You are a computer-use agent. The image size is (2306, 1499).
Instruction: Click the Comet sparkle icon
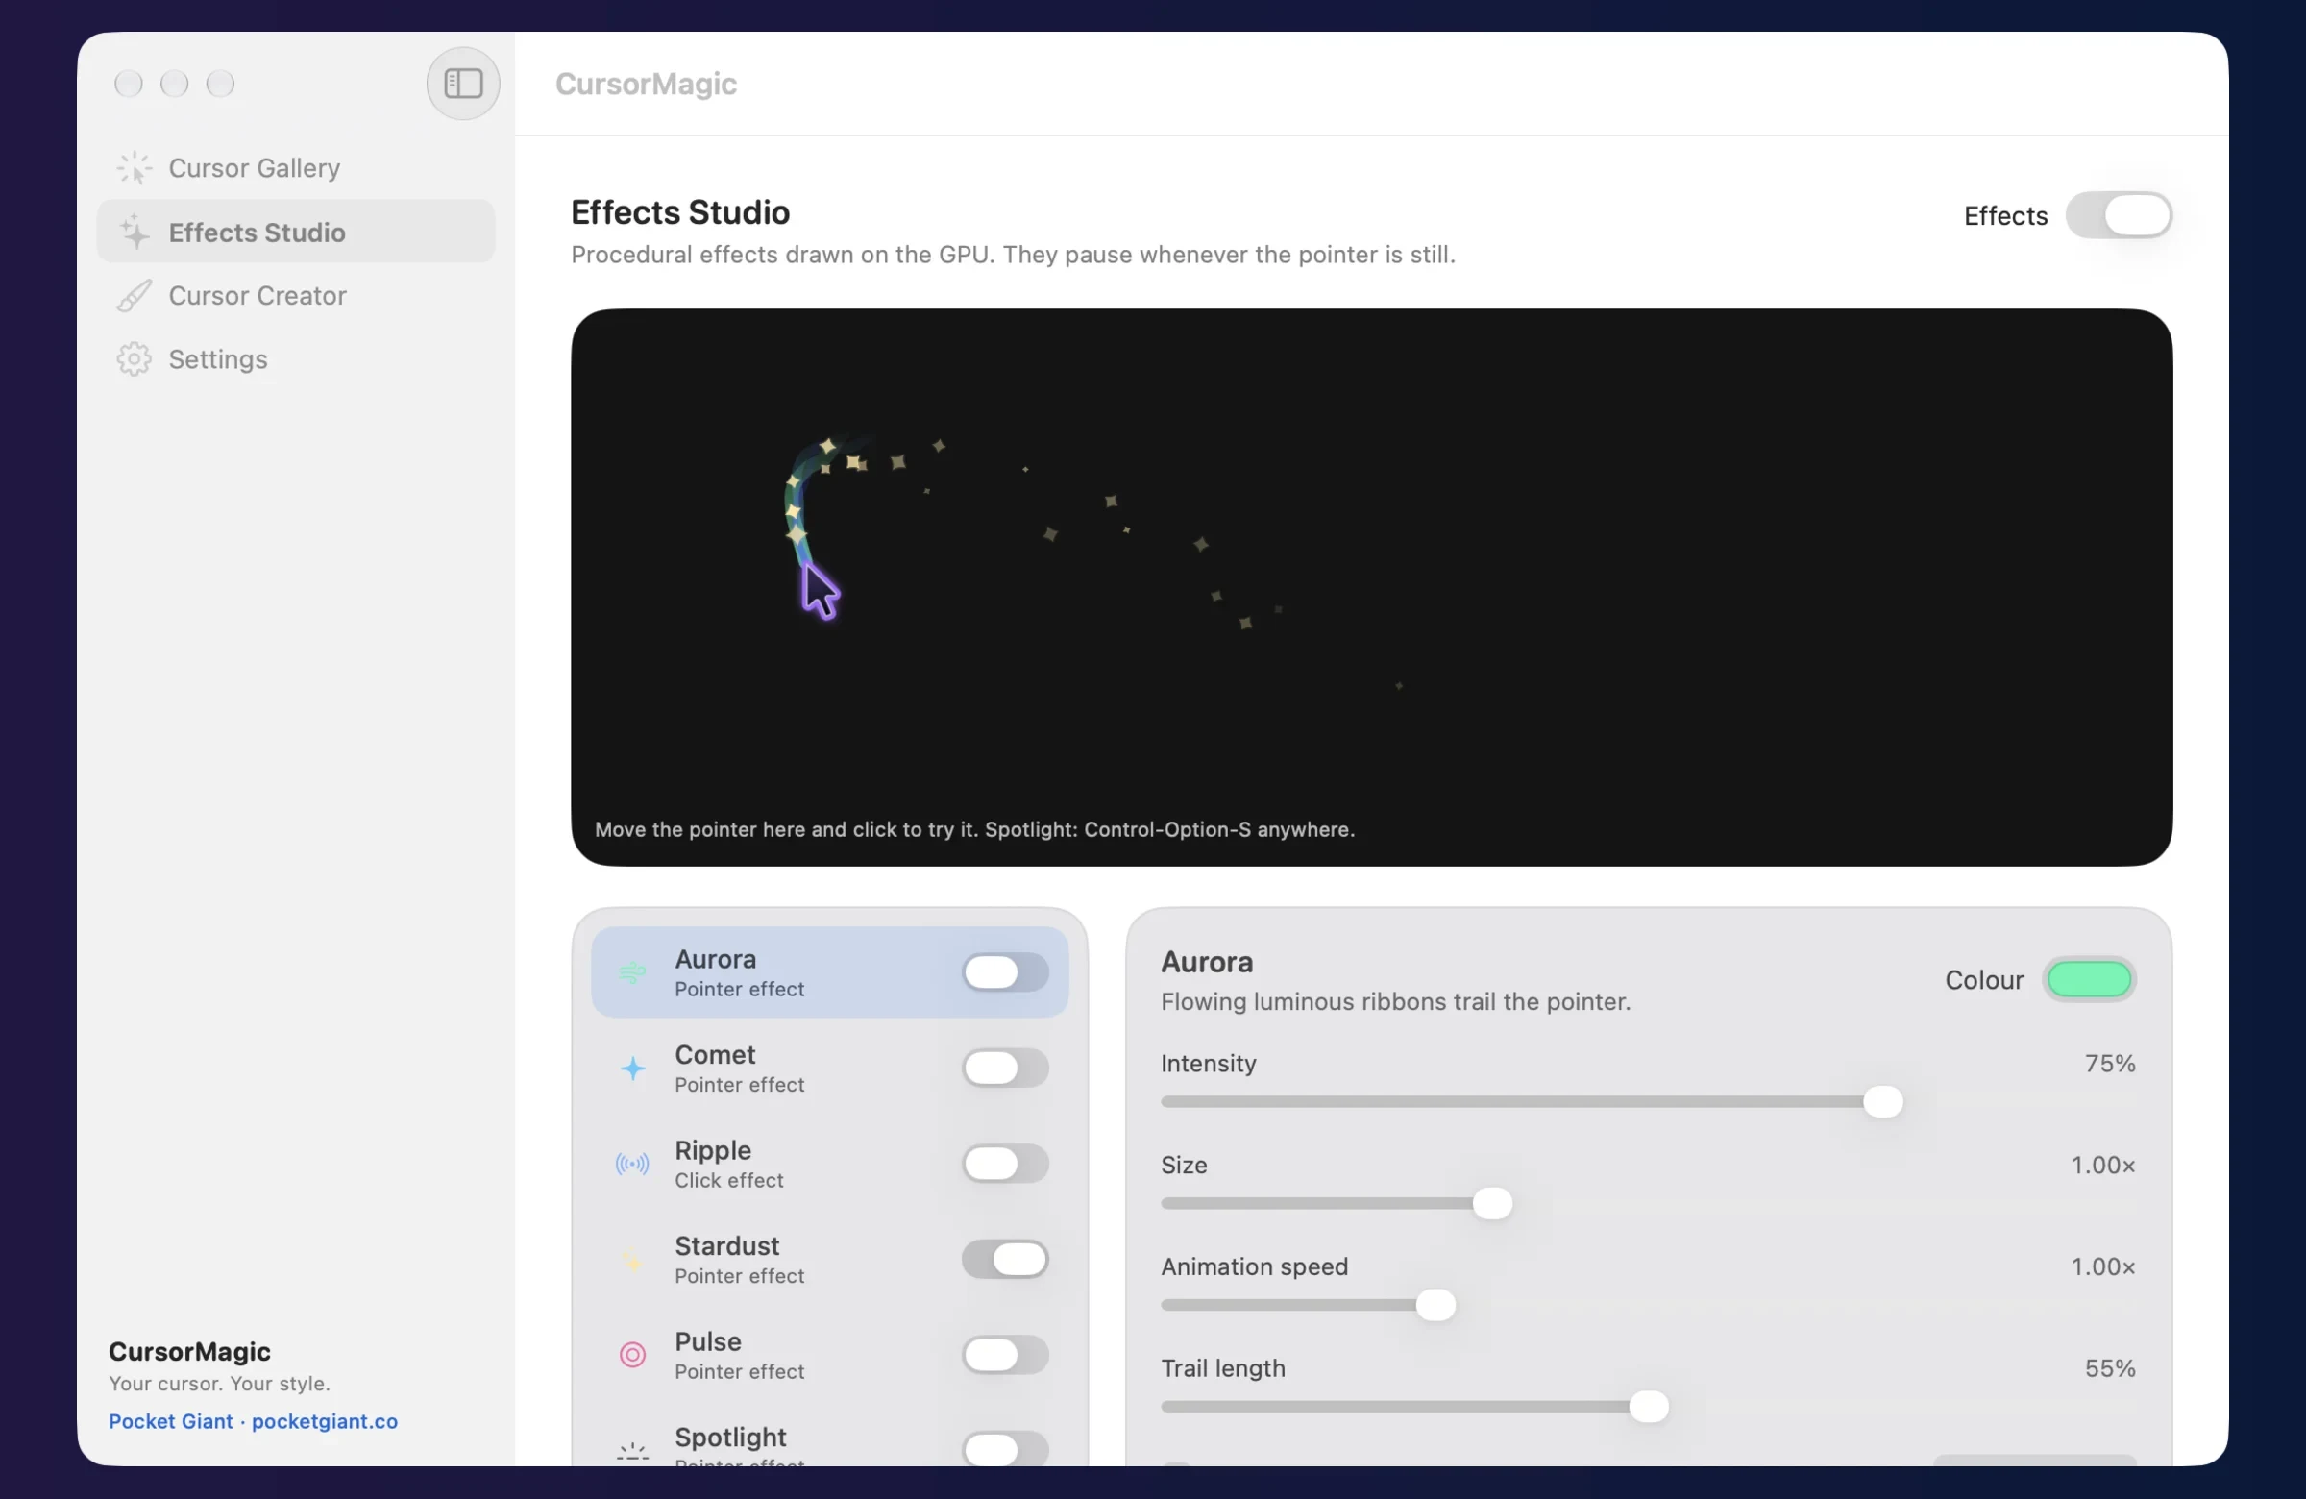(x=632, y=1068)
